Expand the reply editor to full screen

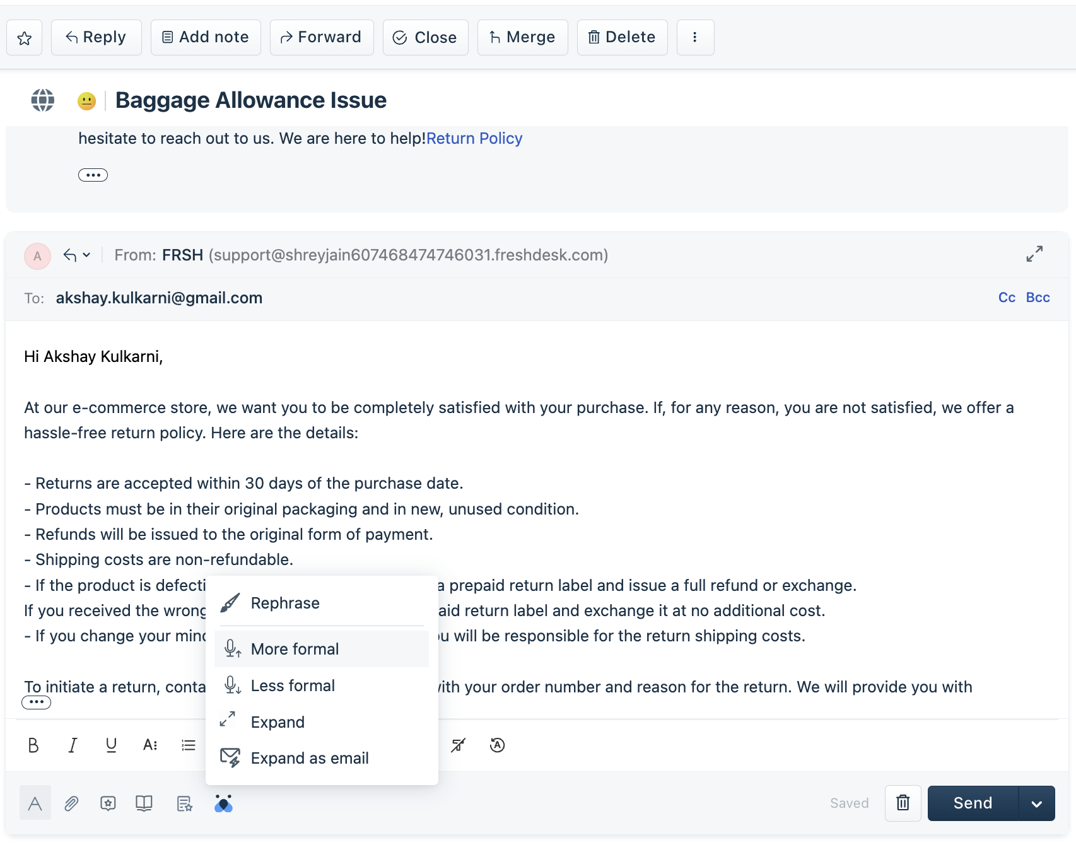click(x=1034, y=254)
